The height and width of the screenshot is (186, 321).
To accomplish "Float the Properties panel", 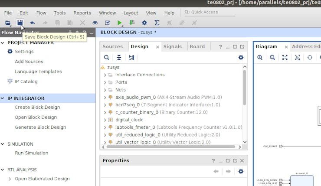I will click(235, 160).
